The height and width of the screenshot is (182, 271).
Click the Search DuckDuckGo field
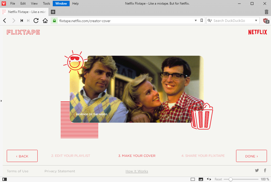233,21
